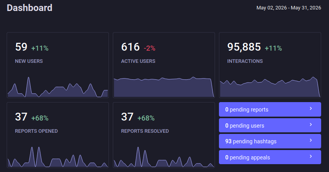
Task: Click the +11% change next to New Users
Action: point(40,48)
